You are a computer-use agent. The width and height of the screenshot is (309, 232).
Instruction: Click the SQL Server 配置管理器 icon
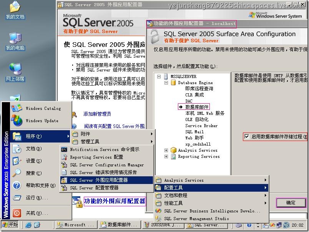pyautogui.click(x=64, y=188)
